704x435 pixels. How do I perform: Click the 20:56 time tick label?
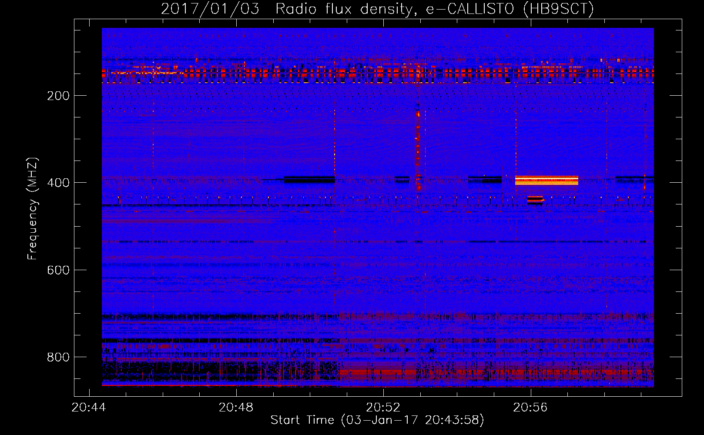pyautogui.click(x=530, y=408)
